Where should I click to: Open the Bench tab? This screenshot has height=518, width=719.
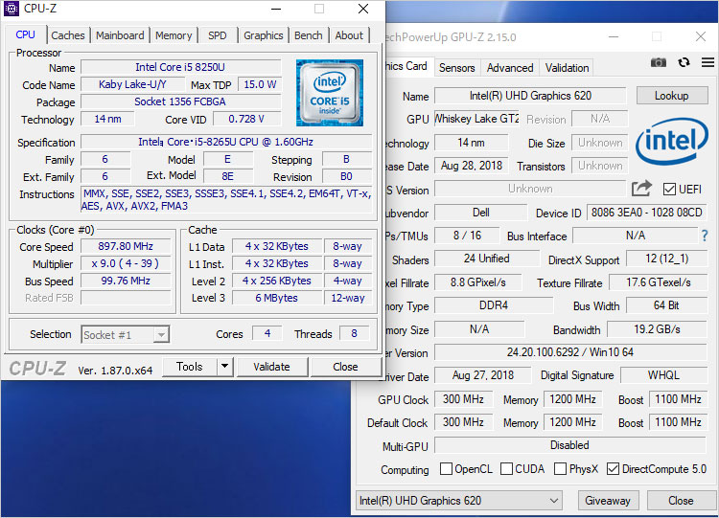pos(308,35)
